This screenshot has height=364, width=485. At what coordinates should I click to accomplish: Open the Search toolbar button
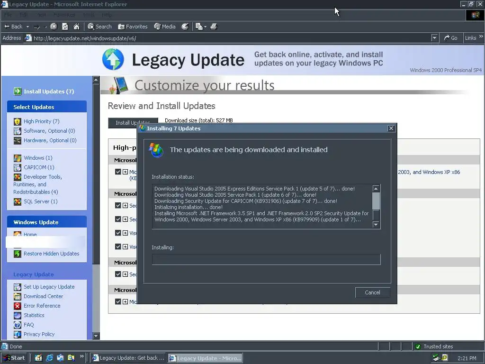tap(99, 27)
